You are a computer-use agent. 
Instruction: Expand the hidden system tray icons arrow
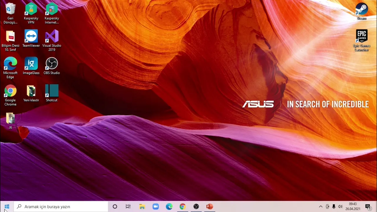pyautogui.click(x=321, y=207)
